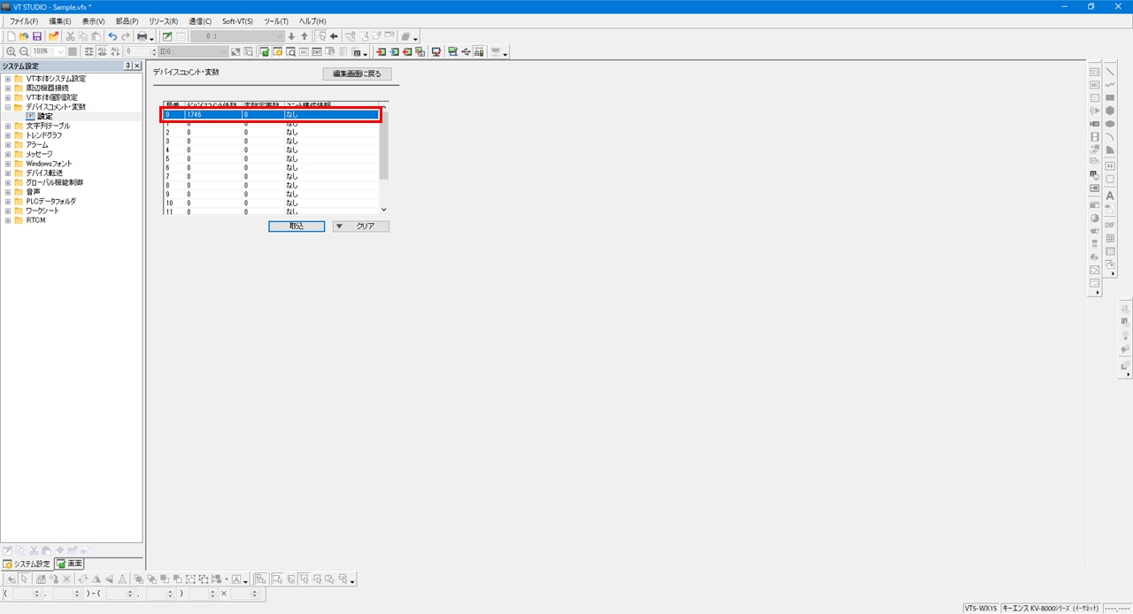Image resolution: width=1133 pixels, height=614 pixels.
Task: Switch to the 画面 tab at bottom
Action: [x=69, y=564]
